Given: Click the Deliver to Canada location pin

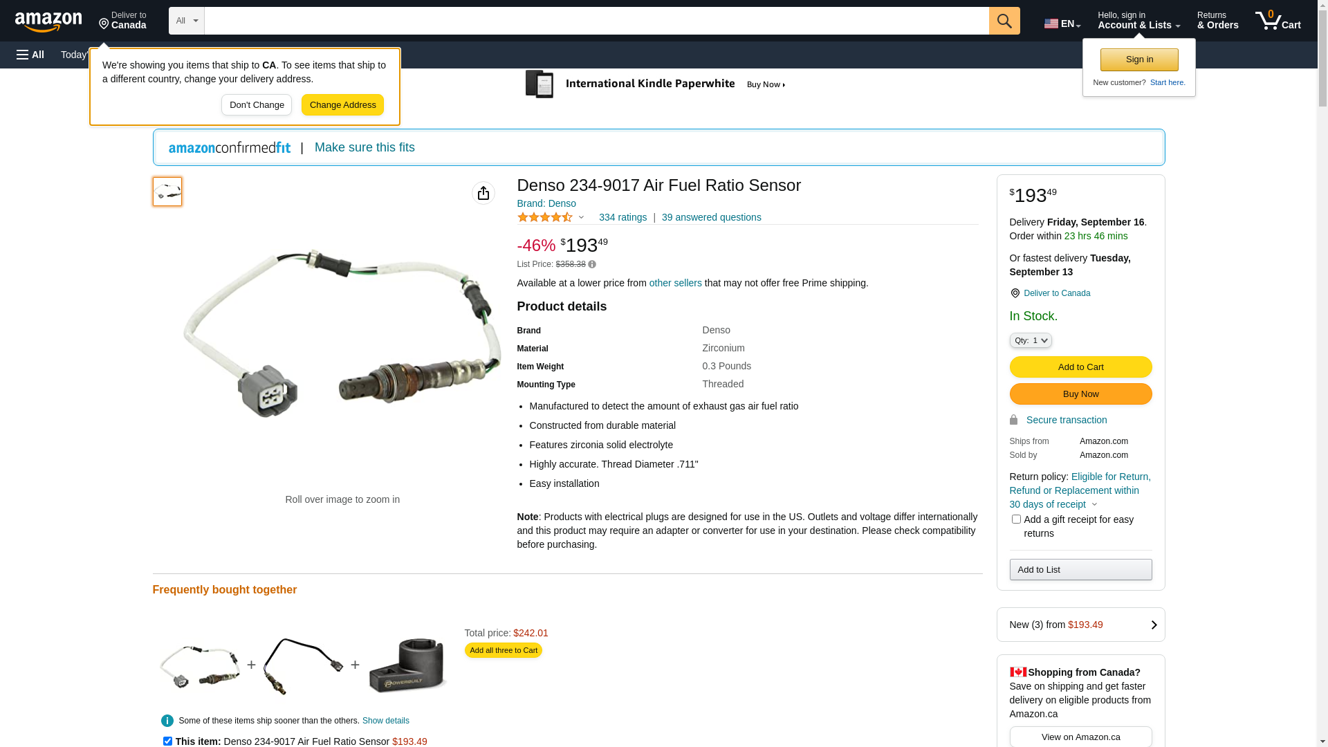Looking at the screenshot, I should [1015, 293].
